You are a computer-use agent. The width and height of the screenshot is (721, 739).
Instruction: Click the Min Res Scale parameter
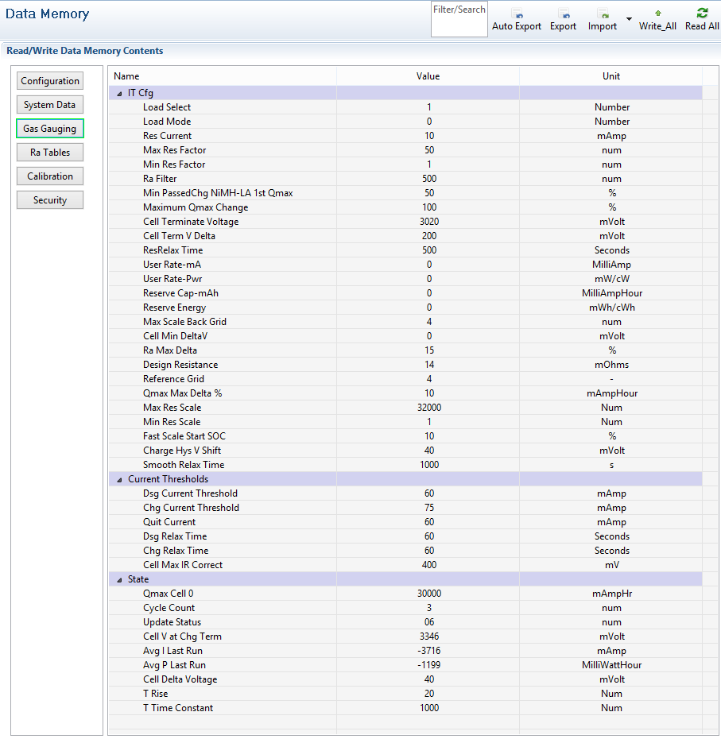[172, 422]
